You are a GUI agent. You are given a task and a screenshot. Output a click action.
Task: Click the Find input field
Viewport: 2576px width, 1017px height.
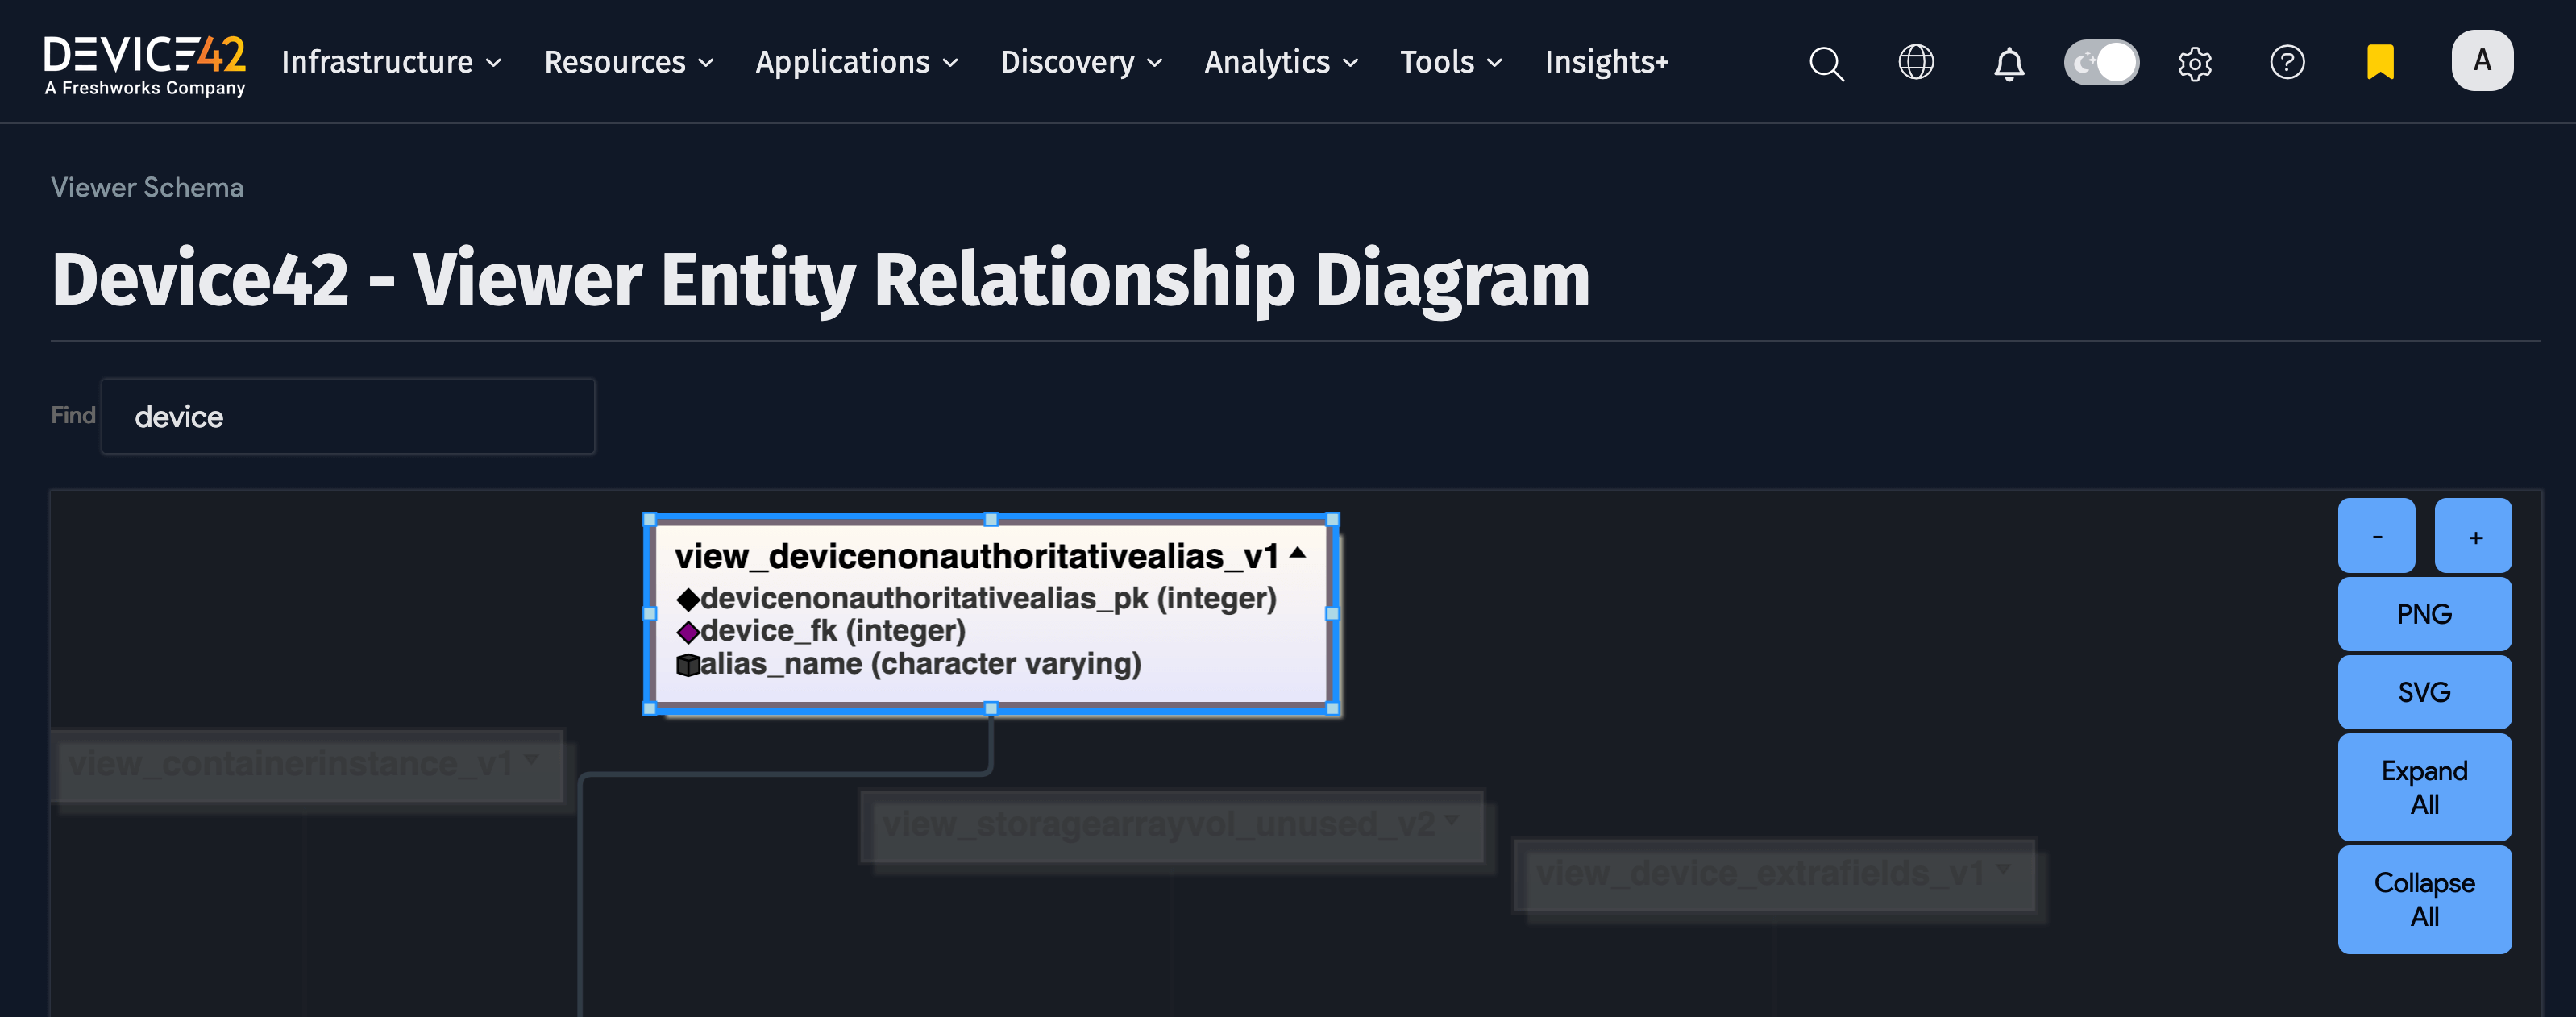pyautogui.click(x=347, y=416)
